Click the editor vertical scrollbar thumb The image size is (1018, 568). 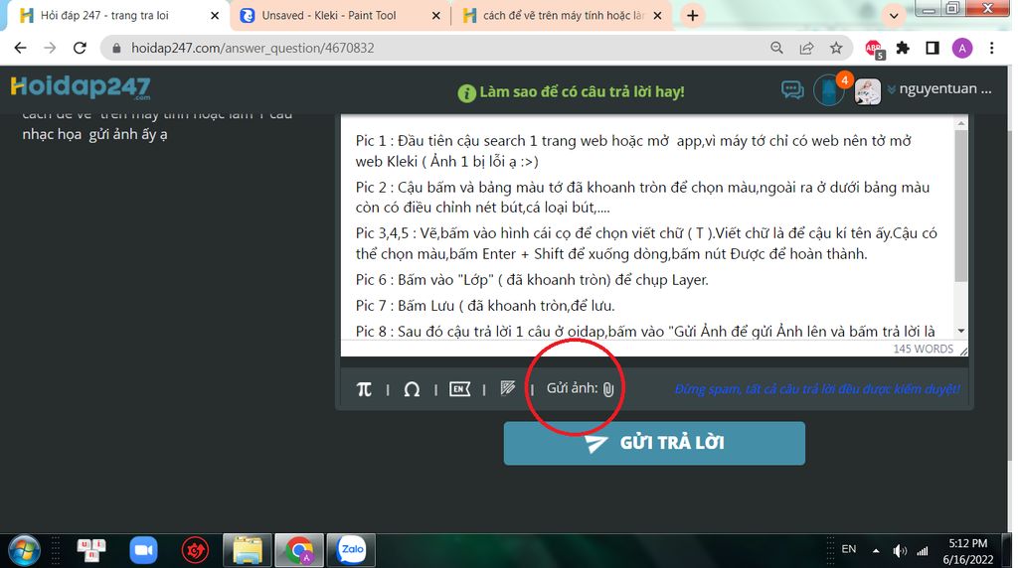[x=961, y=206]
